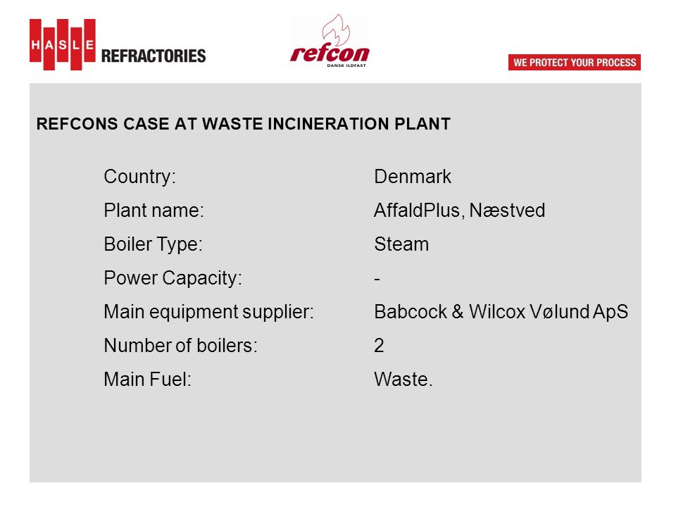Viewport: 676px width, 507px height.
Task: Select Babcock & Wilcox Vølund ApS text
Action: pos(501,312)
